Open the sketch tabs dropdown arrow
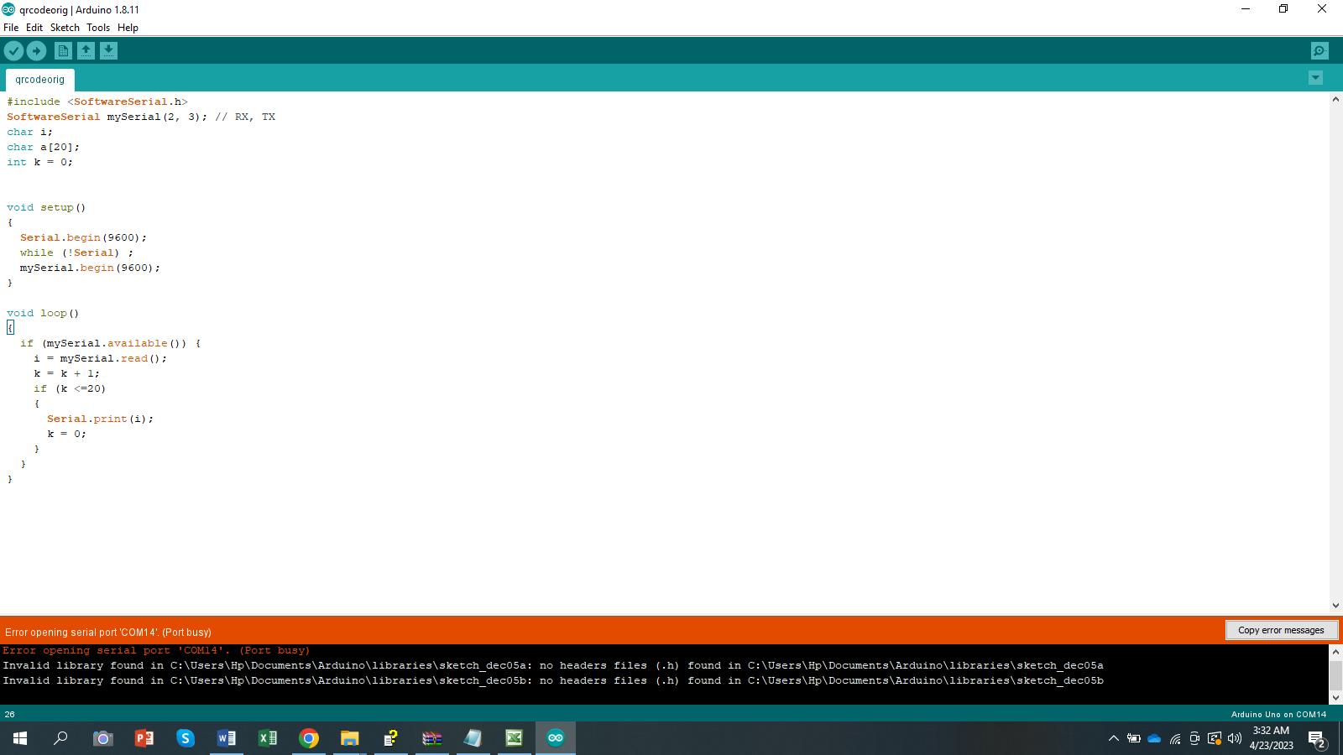This screenshot has height=755, width=1343. 1315,78
